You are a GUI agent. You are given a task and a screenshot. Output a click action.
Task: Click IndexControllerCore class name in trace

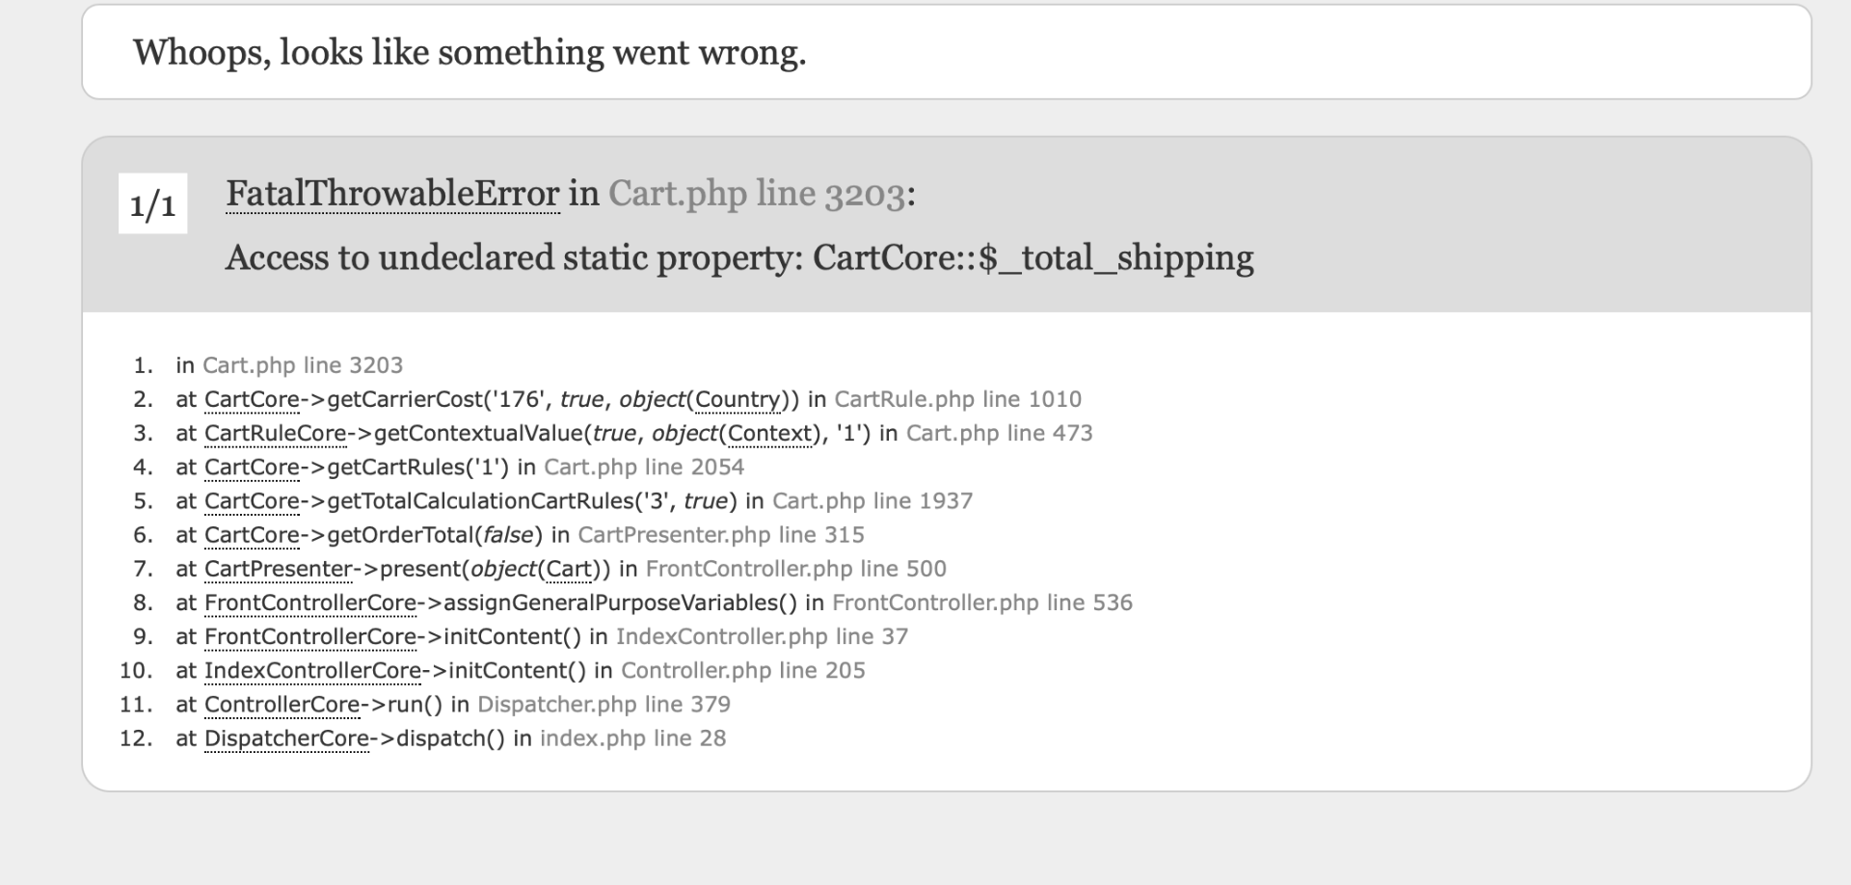312,670
